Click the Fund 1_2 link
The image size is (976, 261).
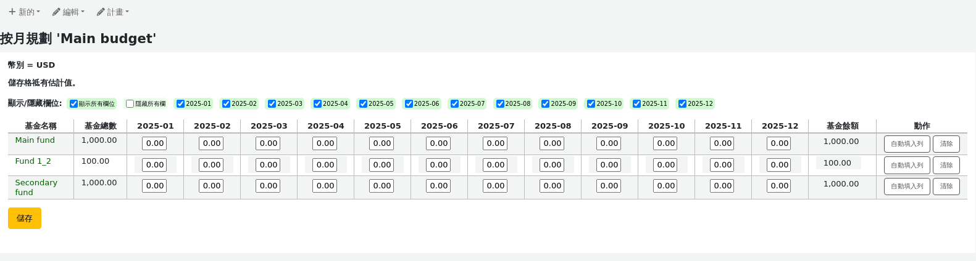(33, 161)
